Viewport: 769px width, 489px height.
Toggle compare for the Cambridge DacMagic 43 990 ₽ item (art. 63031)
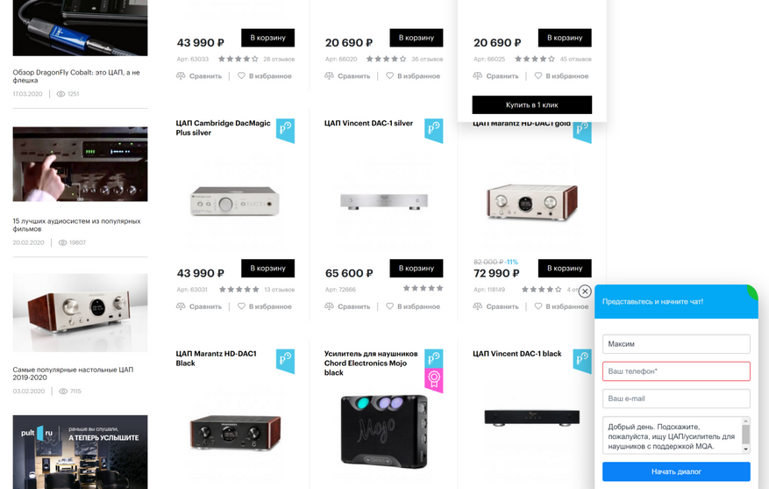pyautogui.click(x=181, y=306)
